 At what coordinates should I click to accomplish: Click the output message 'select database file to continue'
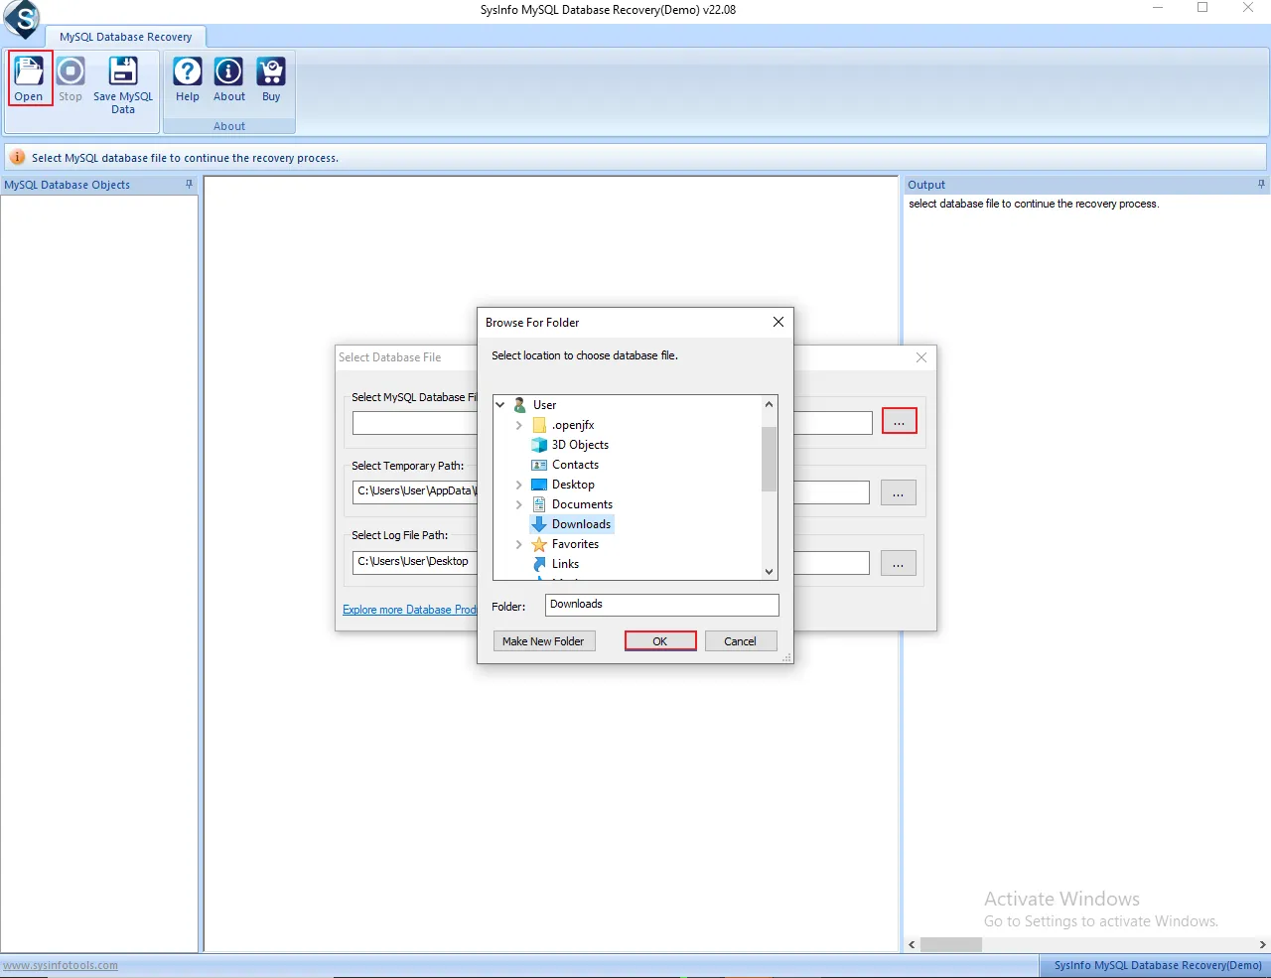click(x=1034, y=204)
